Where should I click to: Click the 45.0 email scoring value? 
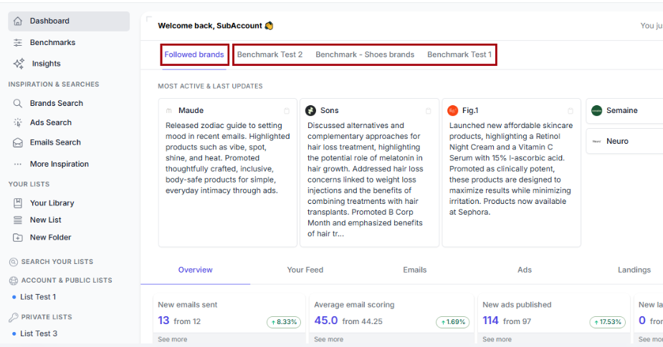tap(326, 321)
